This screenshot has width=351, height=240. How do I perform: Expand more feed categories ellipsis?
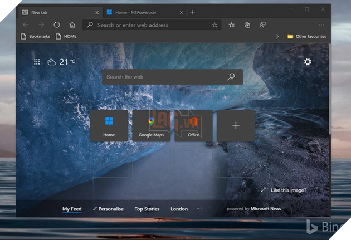coord(199,208)
